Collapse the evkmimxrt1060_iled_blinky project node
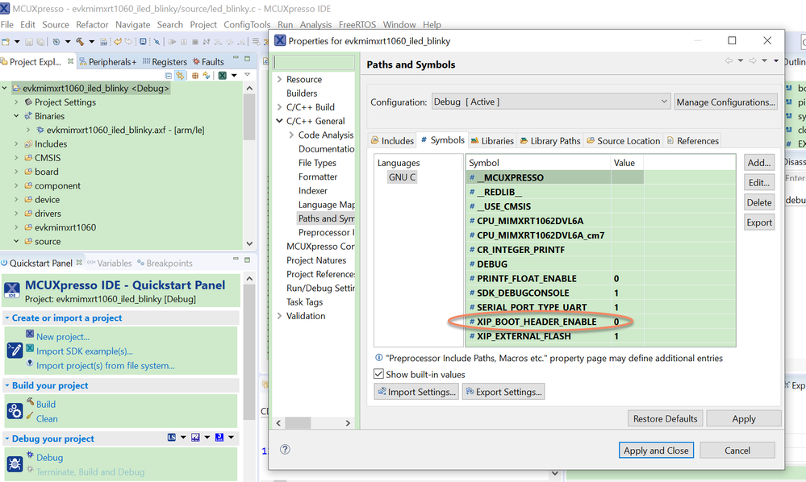This screenshot has width=806, height=482. point(5,88)
